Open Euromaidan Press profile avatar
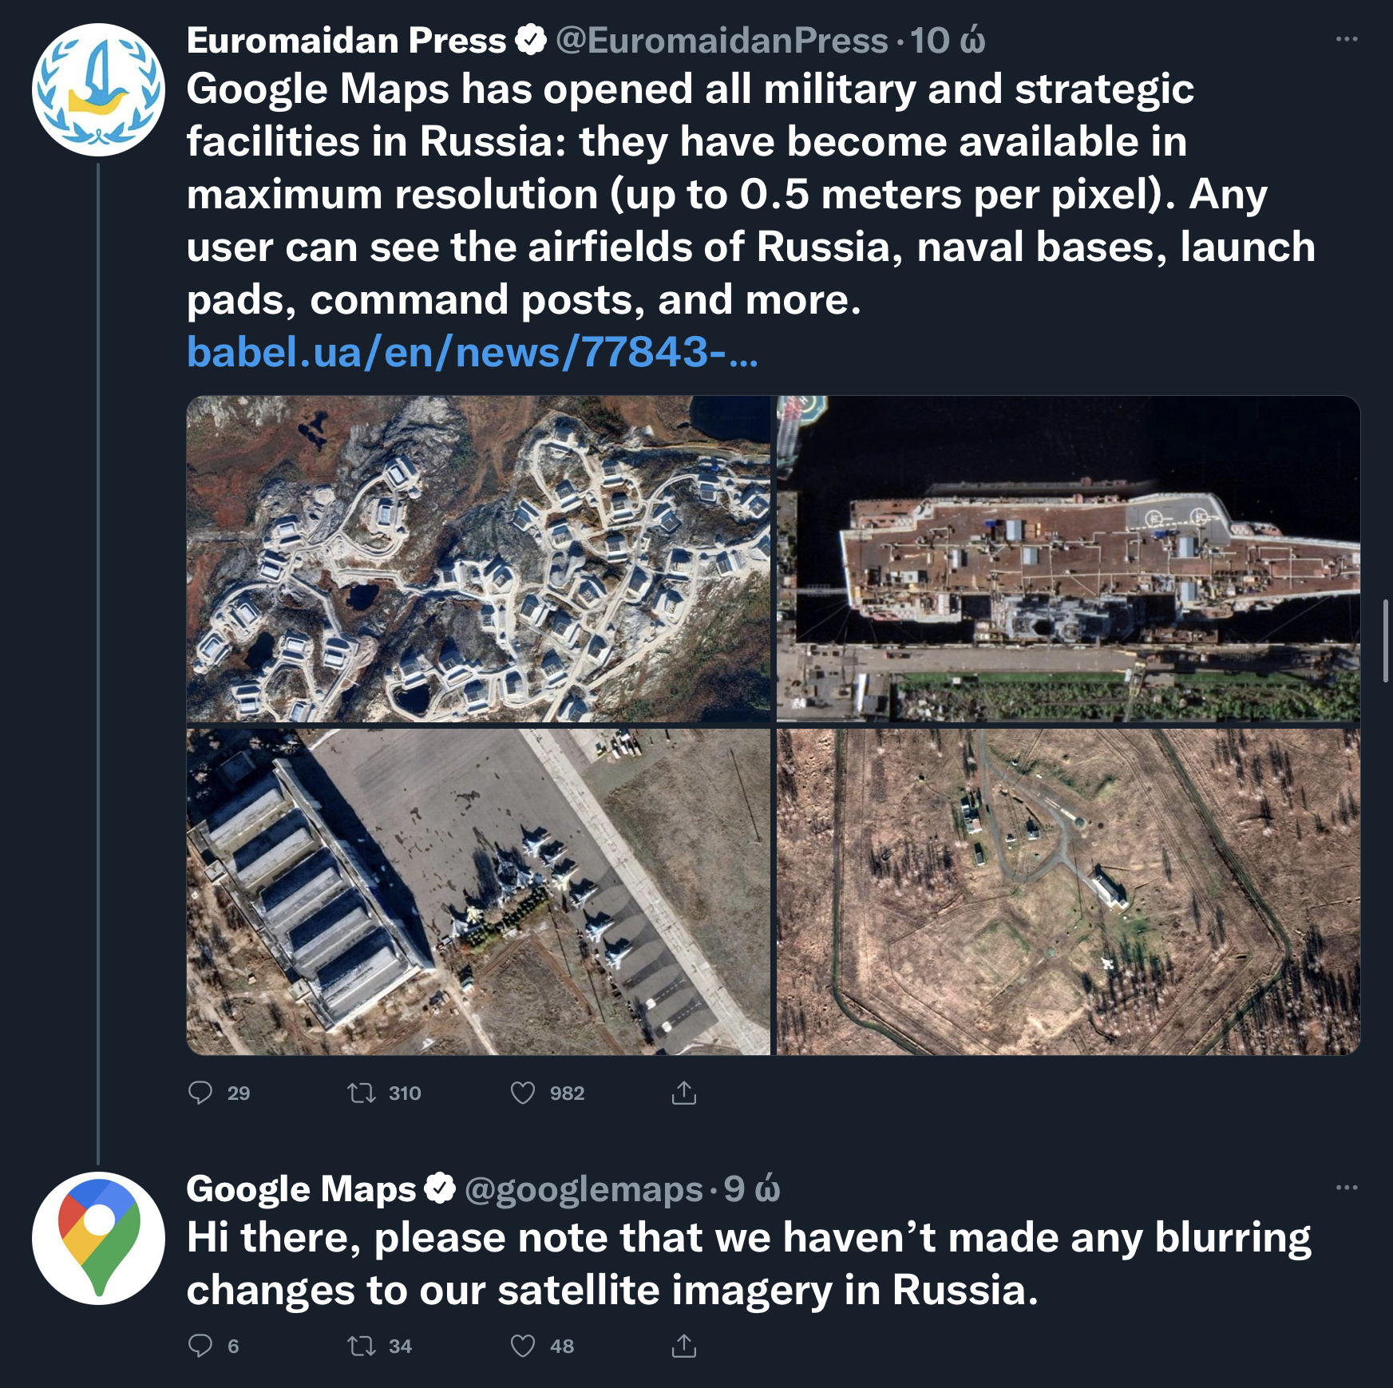This screenshot has height=1388, width=1393. tap(98, 89)
